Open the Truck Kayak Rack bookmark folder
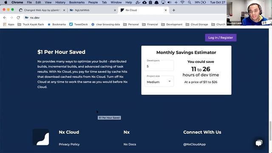272x153 pixels. 31,25
